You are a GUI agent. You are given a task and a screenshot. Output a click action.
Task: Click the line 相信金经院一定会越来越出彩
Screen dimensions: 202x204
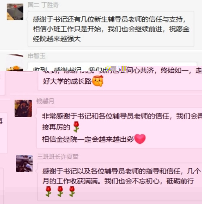(x=88, y=139)
